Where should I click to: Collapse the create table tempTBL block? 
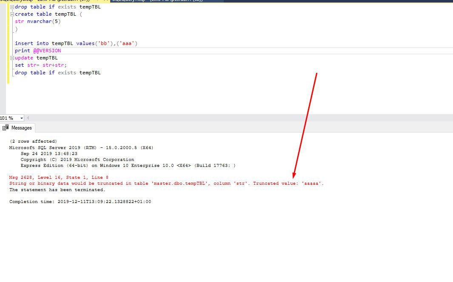coord(12,14)
